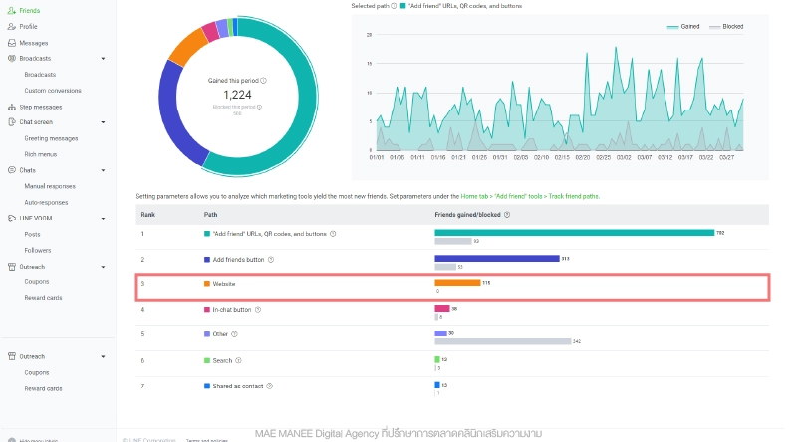
Task: Click the Profile person icon
Action: (12, 27)
